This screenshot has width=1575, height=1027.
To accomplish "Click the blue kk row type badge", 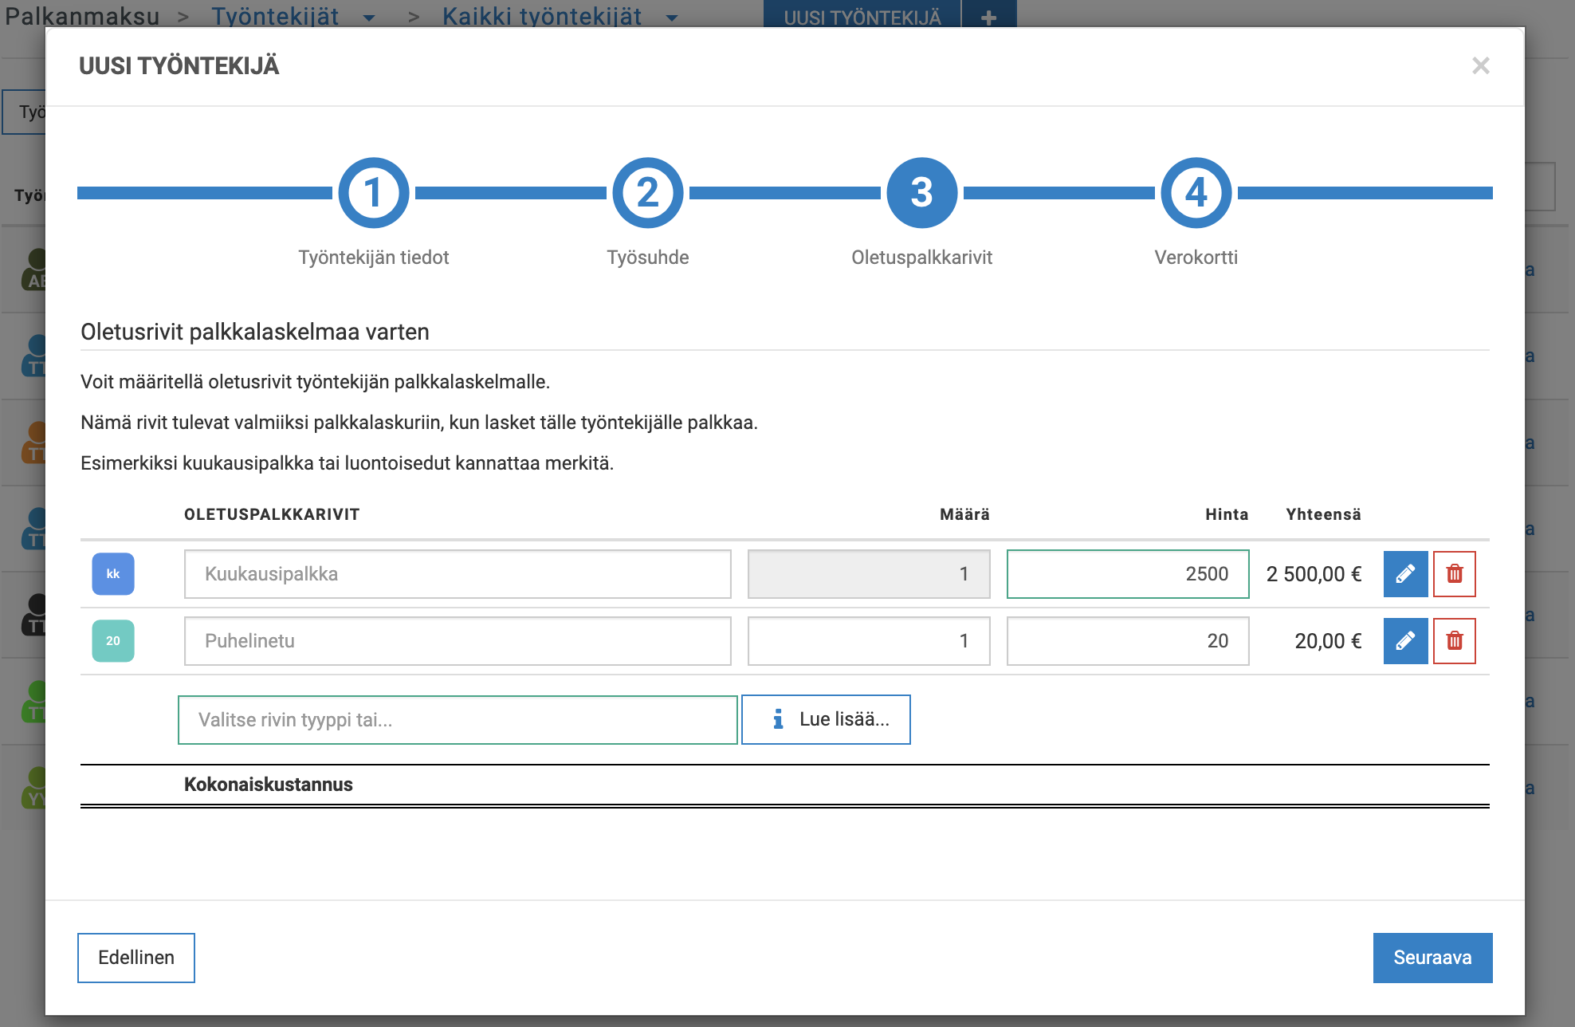I will click(113, 574).
